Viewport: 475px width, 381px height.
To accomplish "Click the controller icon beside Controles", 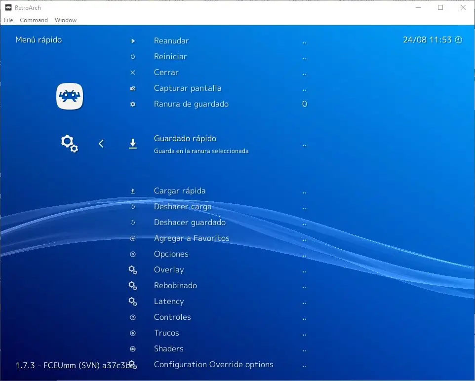I will [133, 317].
